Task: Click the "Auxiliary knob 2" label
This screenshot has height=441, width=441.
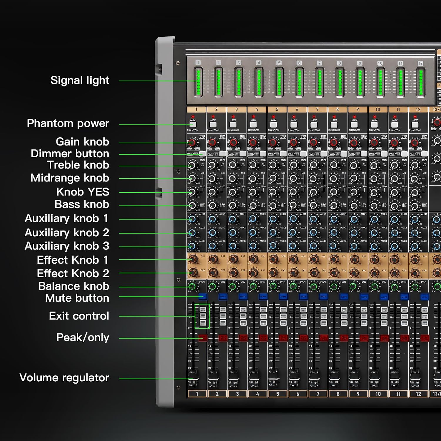Action: [x=67, y=233]
